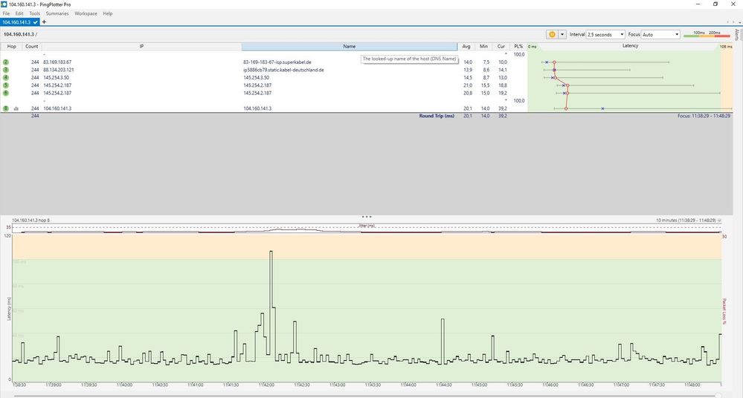Open the dropdown arrow beside the pause button
The width and height of the screenshot is (743, 398).
click(x=562, y=34)
